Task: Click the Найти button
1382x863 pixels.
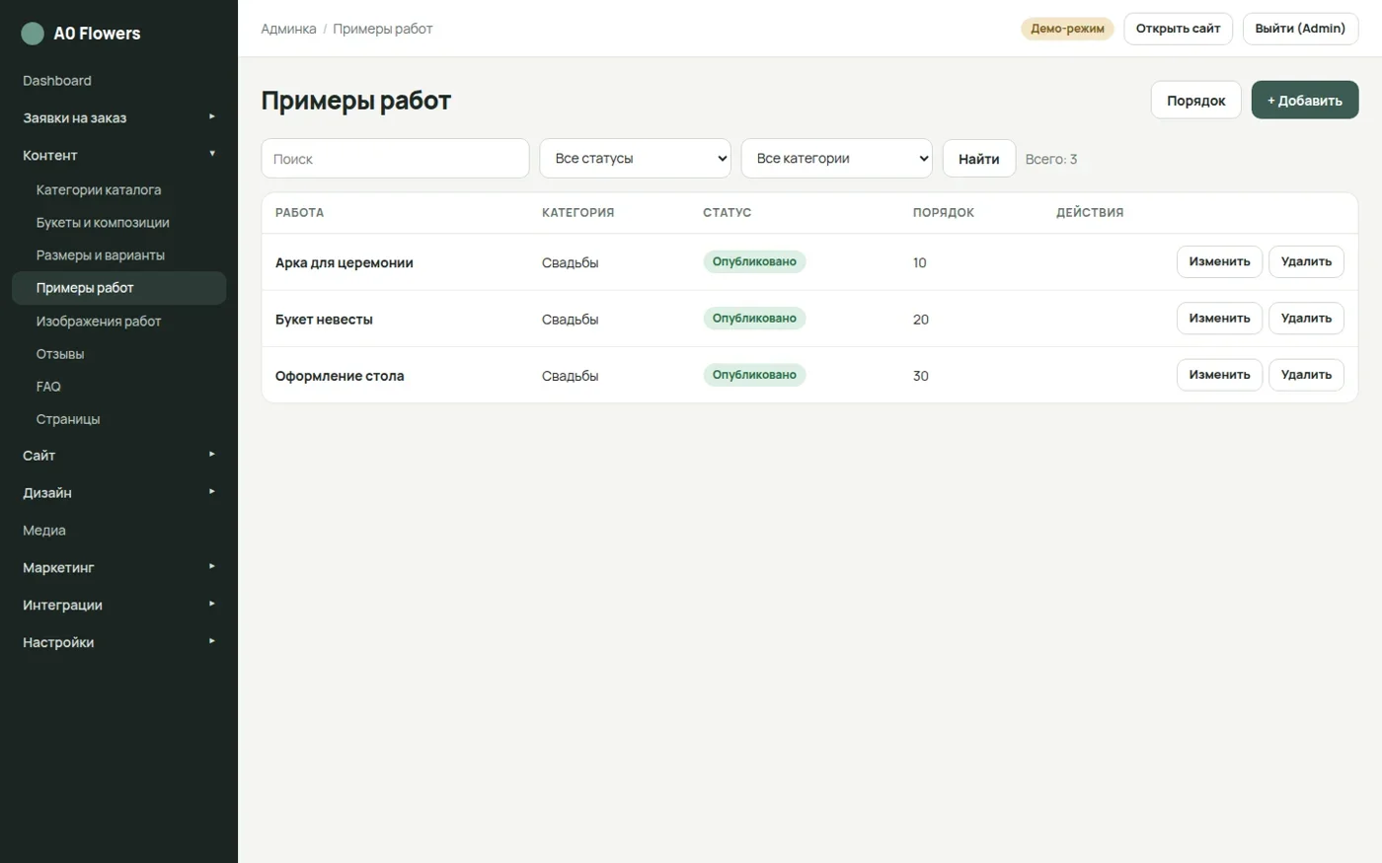Action: [x=979, y=159]
